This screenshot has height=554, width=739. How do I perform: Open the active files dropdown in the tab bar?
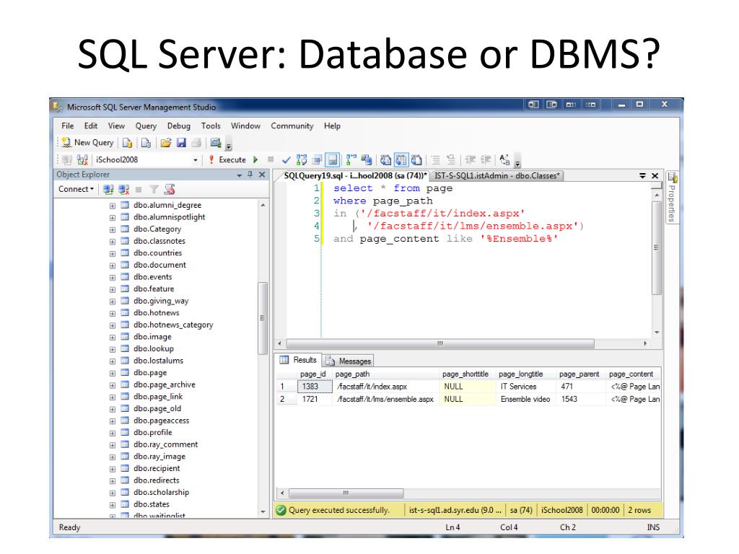pos(642,176)
